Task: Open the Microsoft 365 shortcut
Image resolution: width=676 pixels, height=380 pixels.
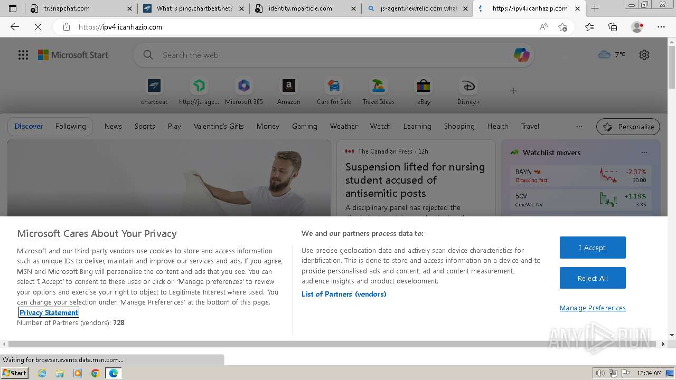Action: [244, 91]
